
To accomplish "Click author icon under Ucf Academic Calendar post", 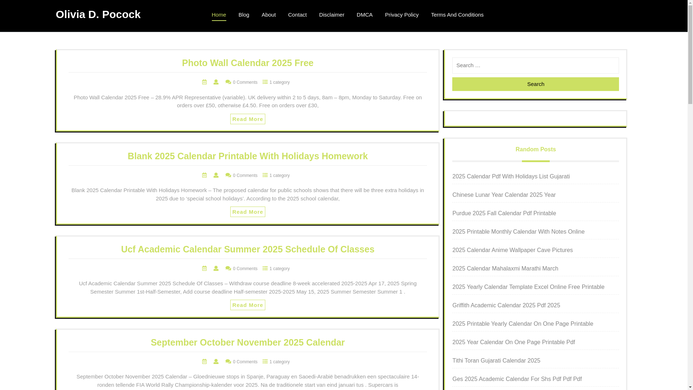I will coord(216,268).
